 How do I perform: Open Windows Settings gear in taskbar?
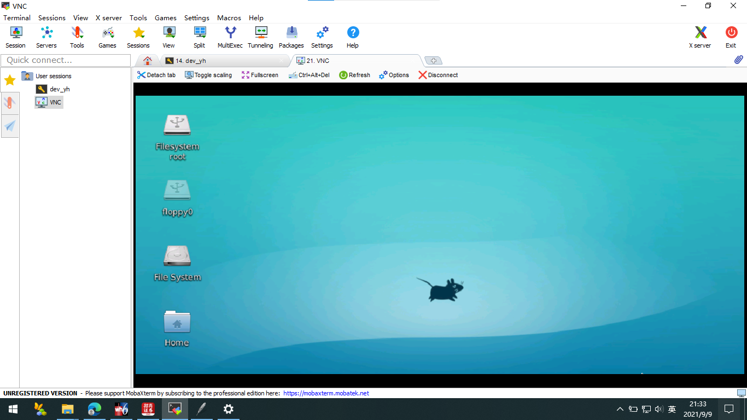point(229,409)
